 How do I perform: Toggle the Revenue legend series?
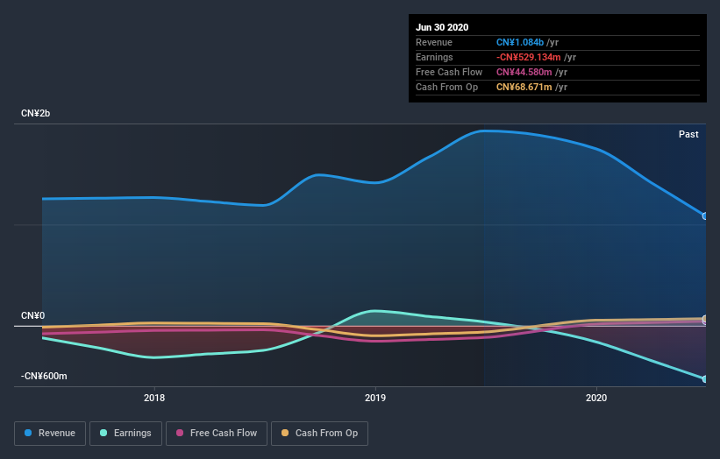[x=50, y=434]
